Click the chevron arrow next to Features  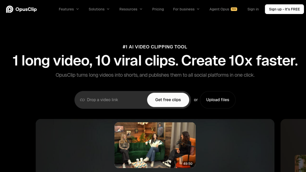pos(78,9)
